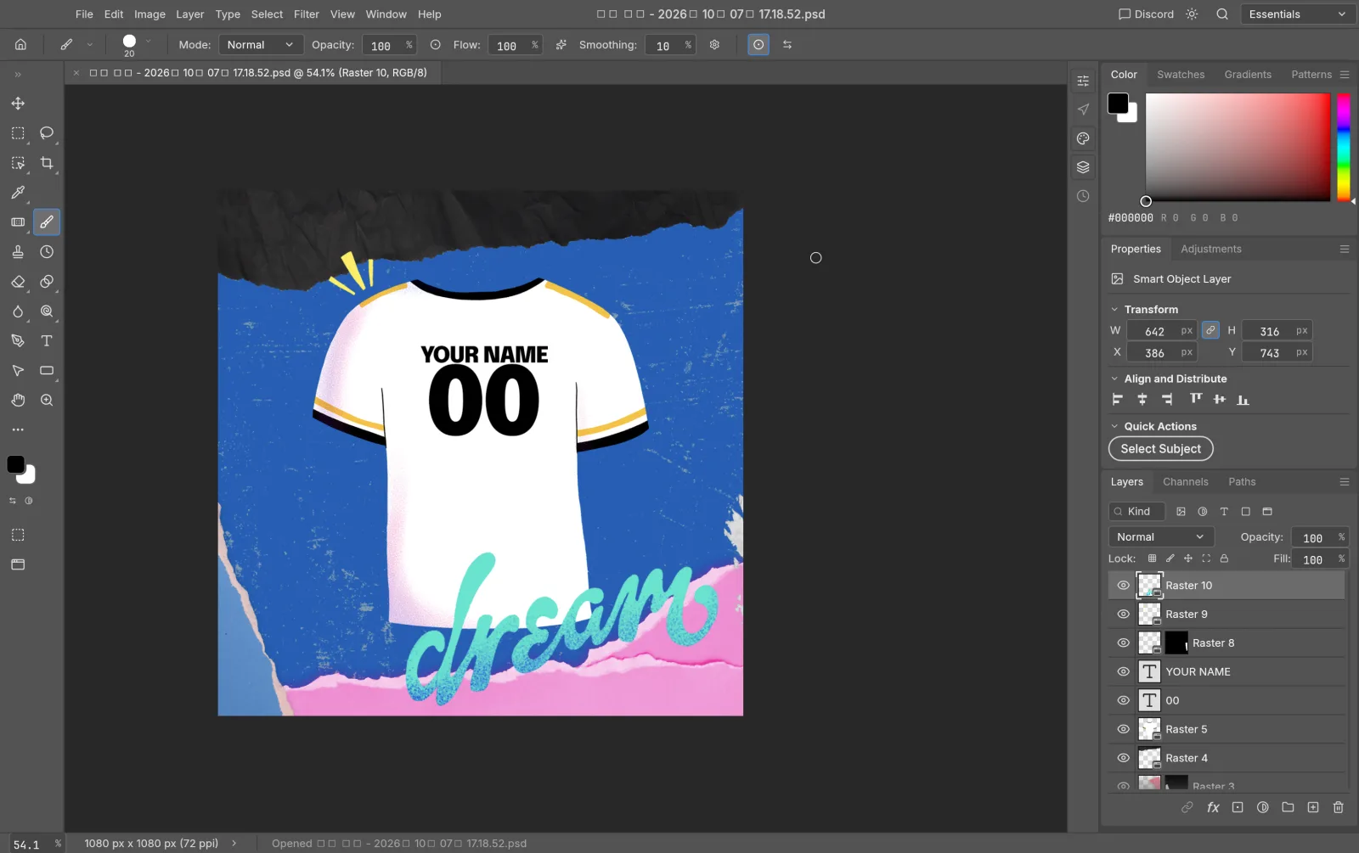Screen dimensions: 1359x853
Task: Open smoothing options gear icon
Action: [714, 45]
